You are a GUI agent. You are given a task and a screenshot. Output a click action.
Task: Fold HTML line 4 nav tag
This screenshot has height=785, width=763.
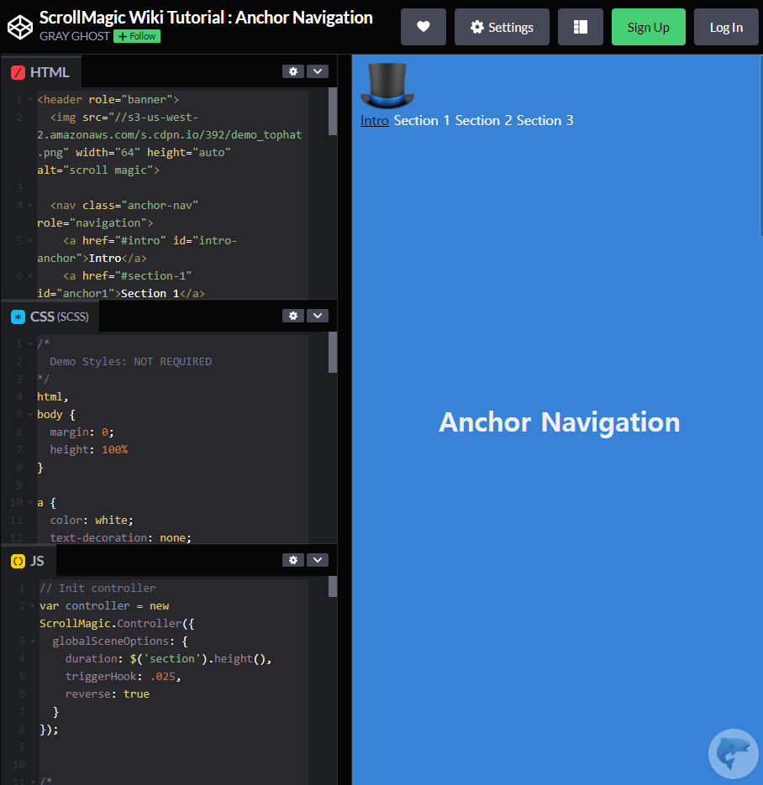pos(30,205)
